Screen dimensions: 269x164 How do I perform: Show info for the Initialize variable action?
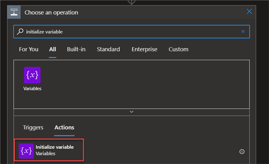tap(242, 152)
